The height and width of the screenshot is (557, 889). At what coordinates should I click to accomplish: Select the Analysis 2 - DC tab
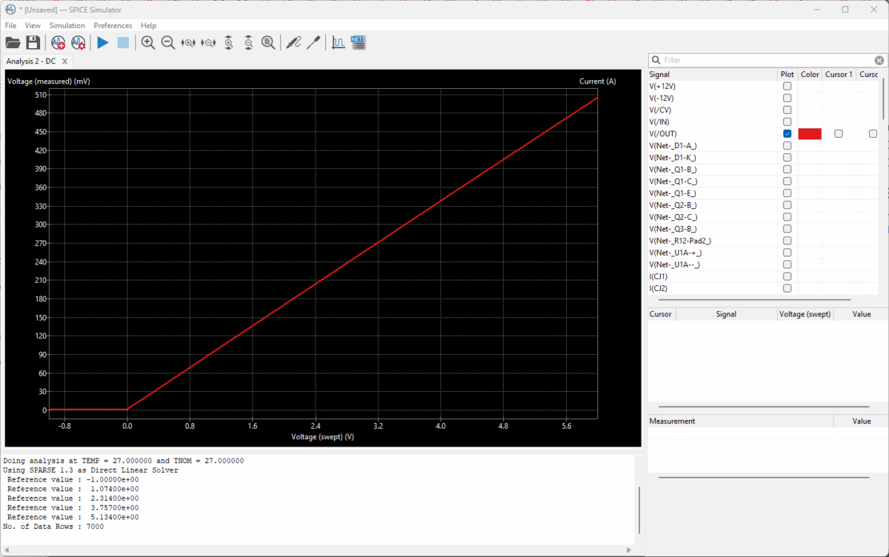(31, 61)
